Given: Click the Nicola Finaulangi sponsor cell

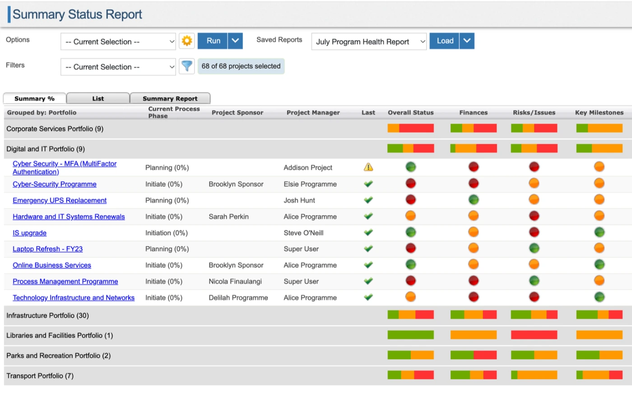Looking at the screenshot, I should [x=235, y=281].
